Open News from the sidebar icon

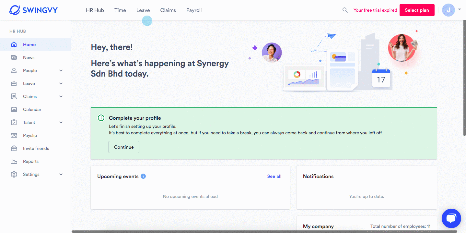point(14,57)
